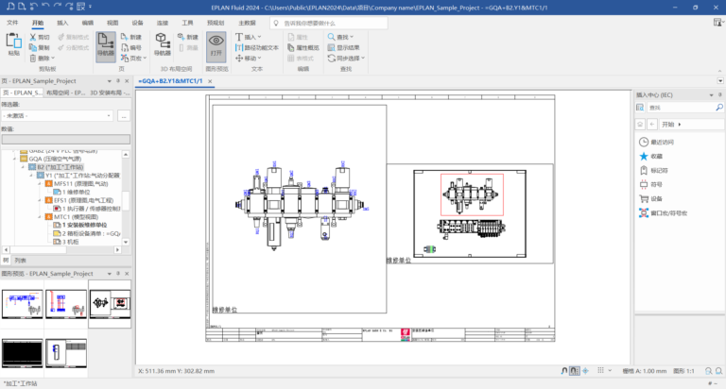Click 新建 in the 3D 布局空间 group
Viewport: 726px width, 389px height.
(187, 37)
